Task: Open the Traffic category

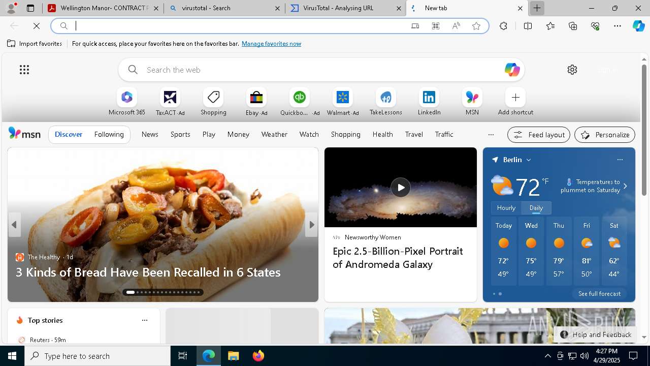Action: [x=444, y=134]
